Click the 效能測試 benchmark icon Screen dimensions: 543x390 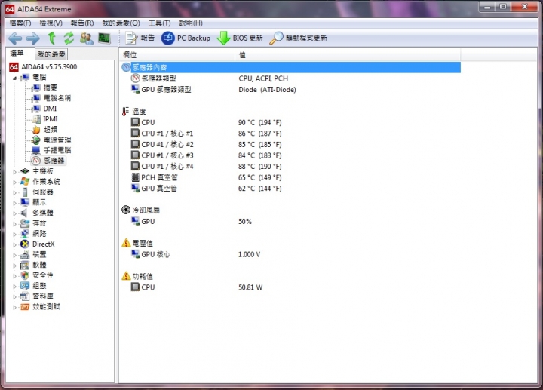tap(25, 306)
